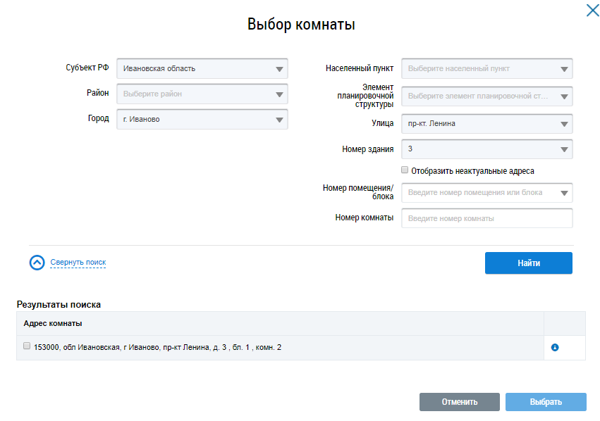Click the Выбрать button

coord(546,402)
